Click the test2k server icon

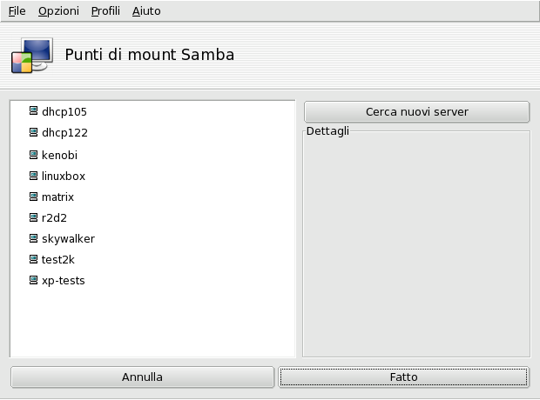pos(34,259)
